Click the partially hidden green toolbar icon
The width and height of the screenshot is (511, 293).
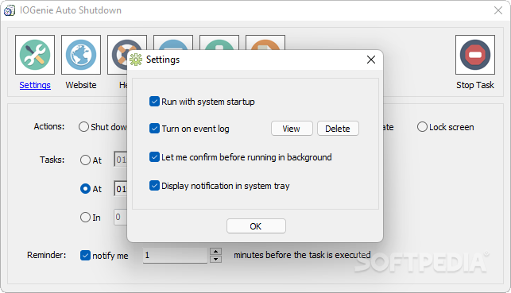(x=219, y=42)
